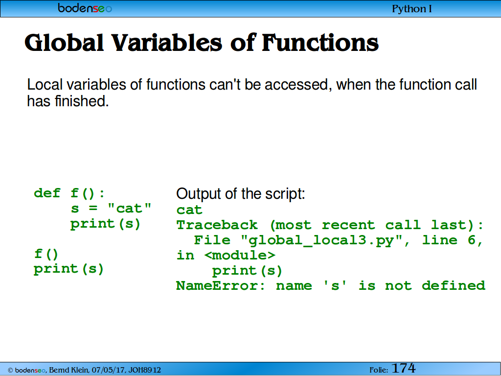Click the 'File "global_local3.py", line 6,' line
This screenshot has height=376, width=501.
(x=339, y=240)
